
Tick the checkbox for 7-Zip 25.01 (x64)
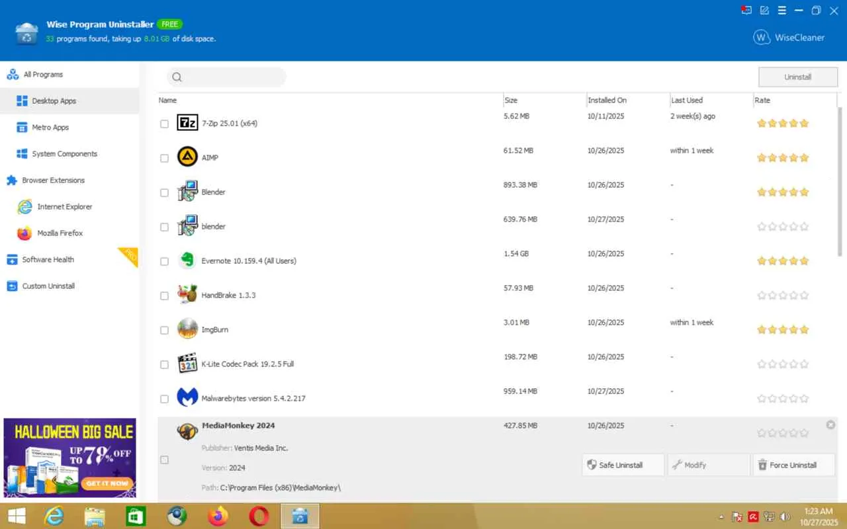tap(164, 124)
